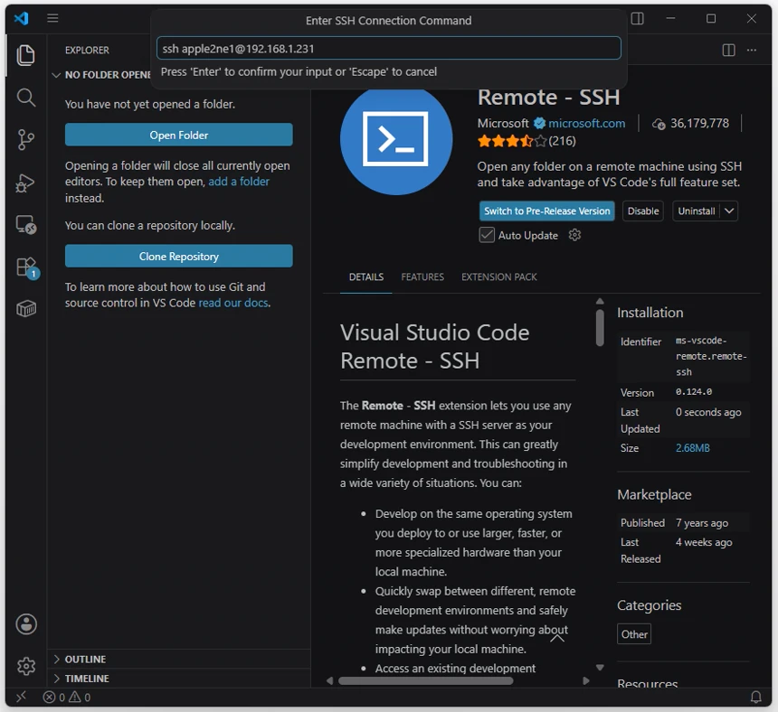
Task: Click the 2.68MB size link
Action: click(x=693, y=448)
